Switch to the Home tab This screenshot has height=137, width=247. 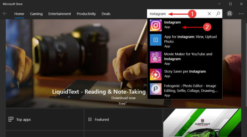[x=19, y=14]
